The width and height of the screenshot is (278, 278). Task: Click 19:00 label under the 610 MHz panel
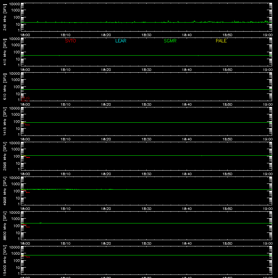(x=268, y=105)
